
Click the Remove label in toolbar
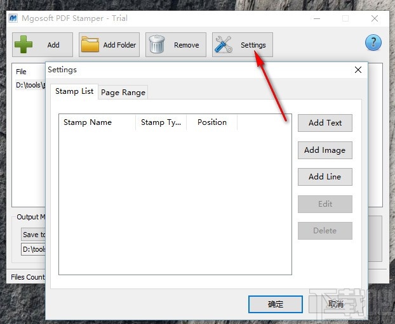click(187, 45)
